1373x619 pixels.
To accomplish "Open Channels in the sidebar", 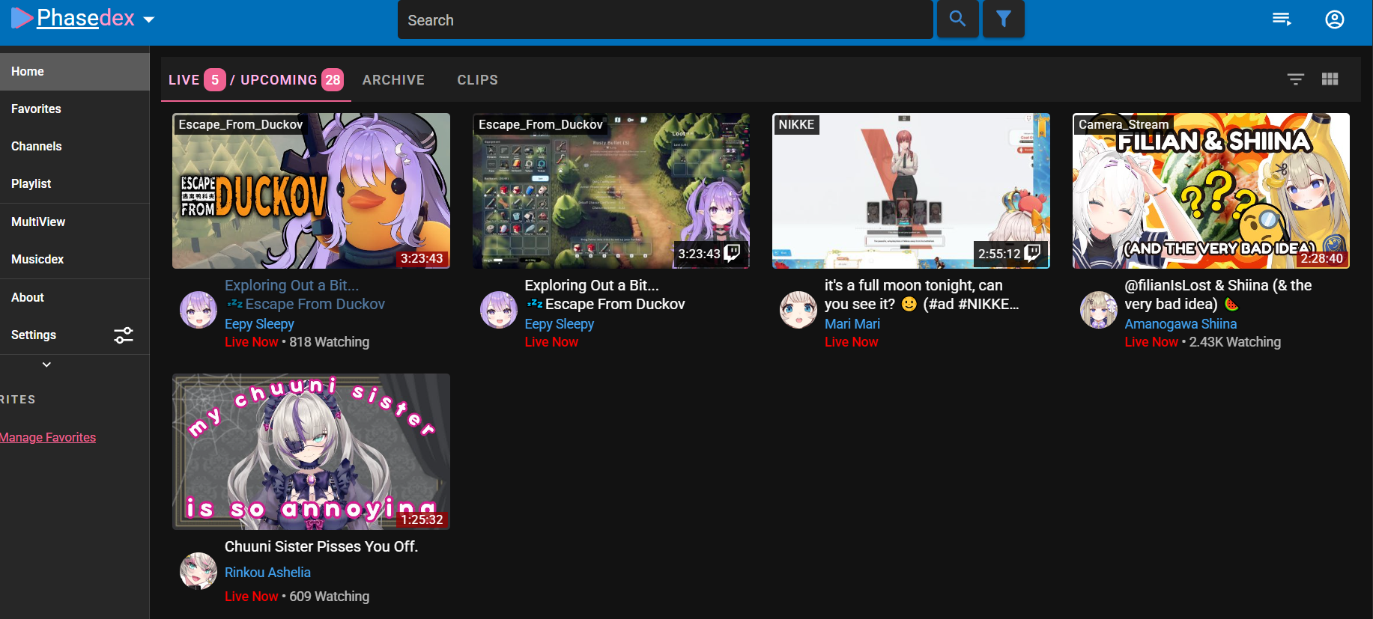I will point(75,147).
